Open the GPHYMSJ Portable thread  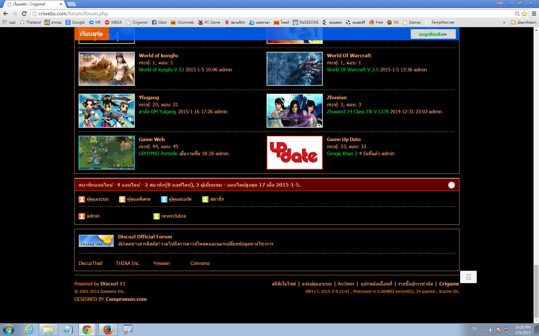click(158, 154)
